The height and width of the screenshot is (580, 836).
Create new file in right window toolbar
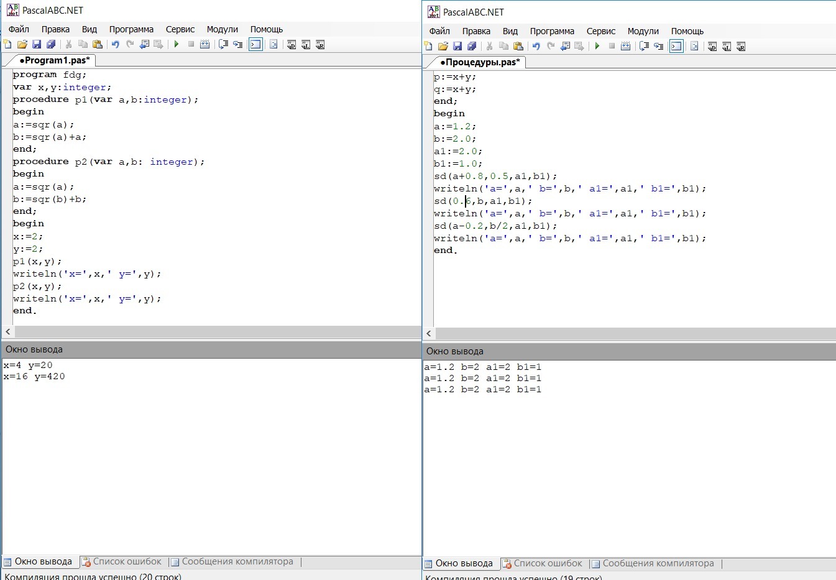point(428,46)
